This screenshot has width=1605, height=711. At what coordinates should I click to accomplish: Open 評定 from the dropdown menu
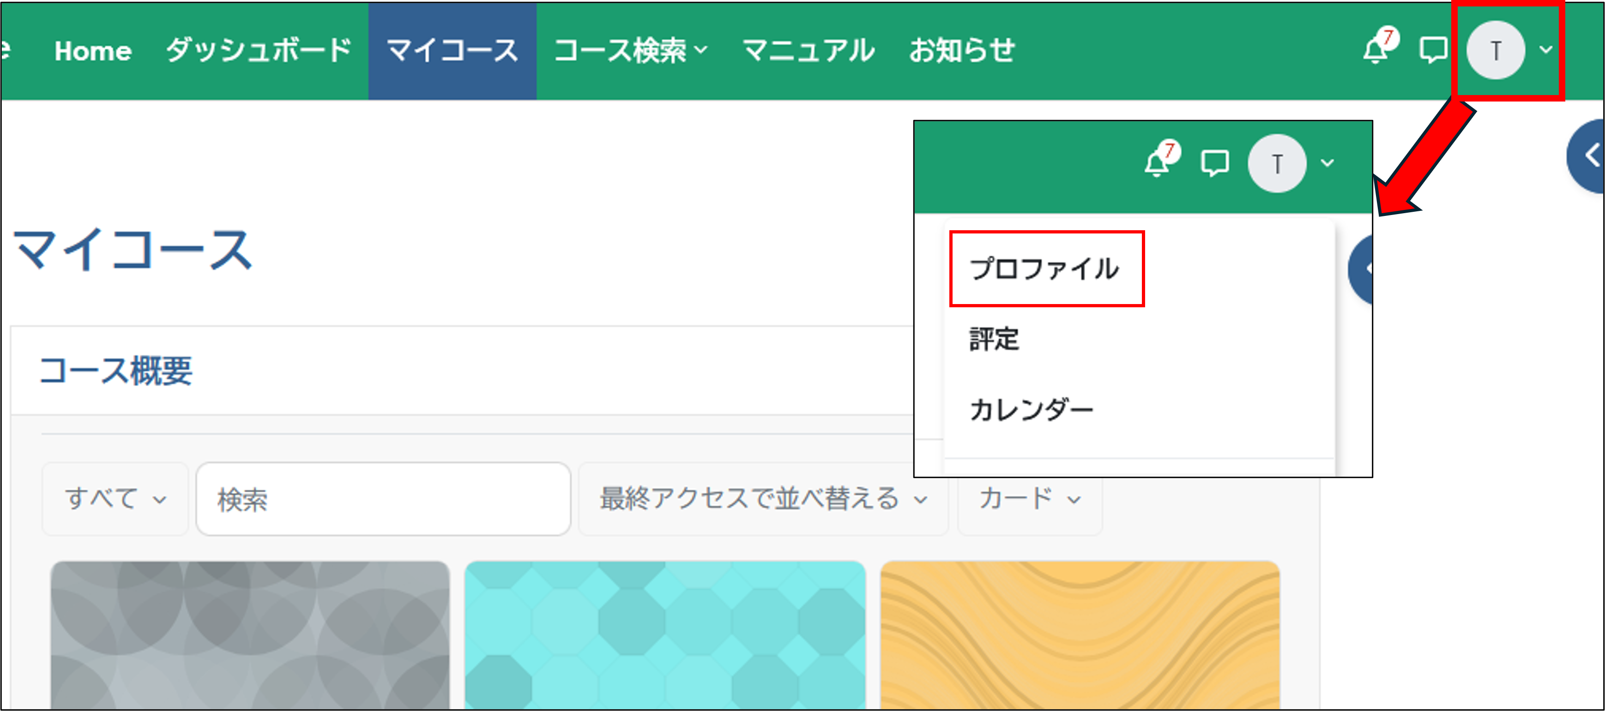993,339
